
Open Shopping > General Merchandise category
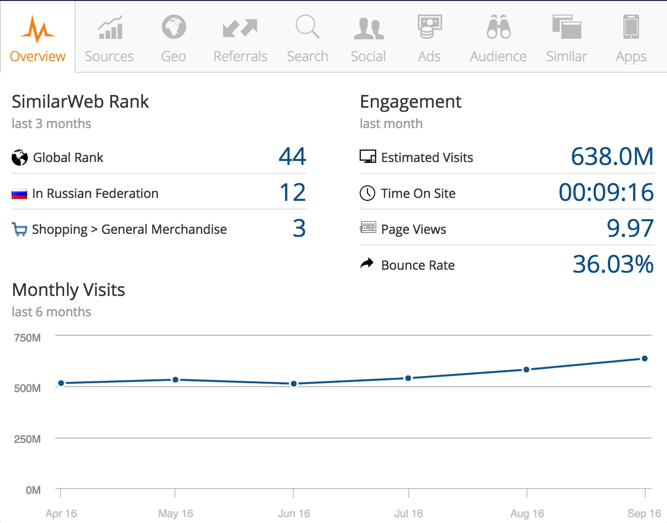click(x=129, y=229)
